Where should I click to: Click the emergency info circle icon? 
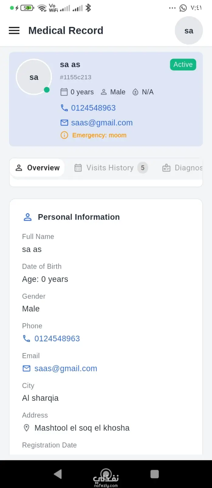tap(64, 135)
